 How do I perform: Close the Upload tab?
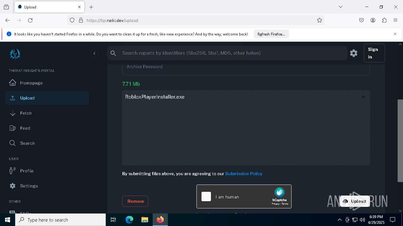pyautogui.click(x=79, y=7)
